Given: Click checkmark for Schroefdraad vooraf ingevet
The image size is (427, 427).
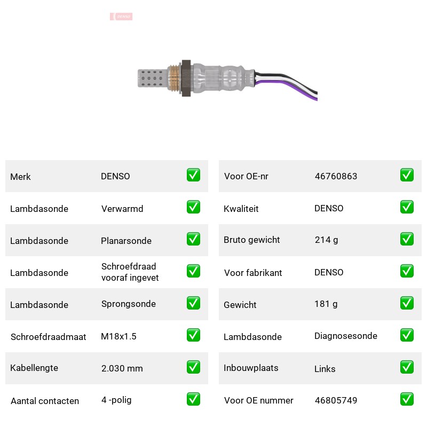Looking at the screenshot, I should pyautogui.click(x=193, y=271).
